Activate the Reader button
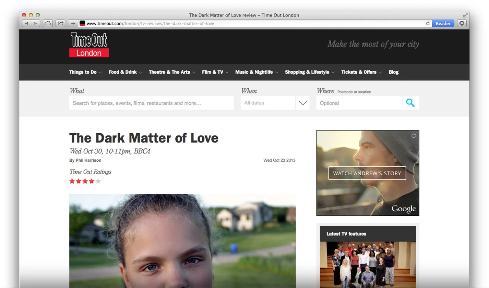 coord(443,23)
